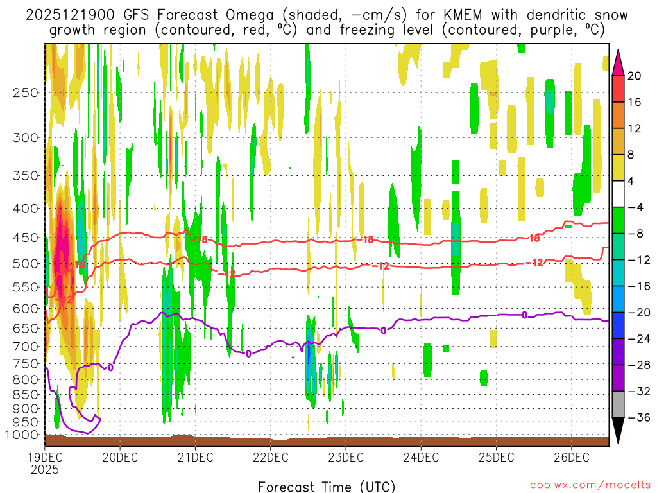Click the colorbar value label 8
The height and width of the screenshot is (493, 657).
tap(631, 155)
